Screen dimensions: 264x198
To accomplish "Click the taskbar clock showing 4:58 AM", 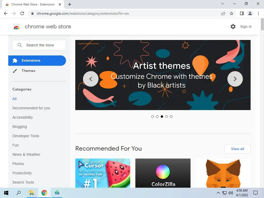I will click(242, 193).
